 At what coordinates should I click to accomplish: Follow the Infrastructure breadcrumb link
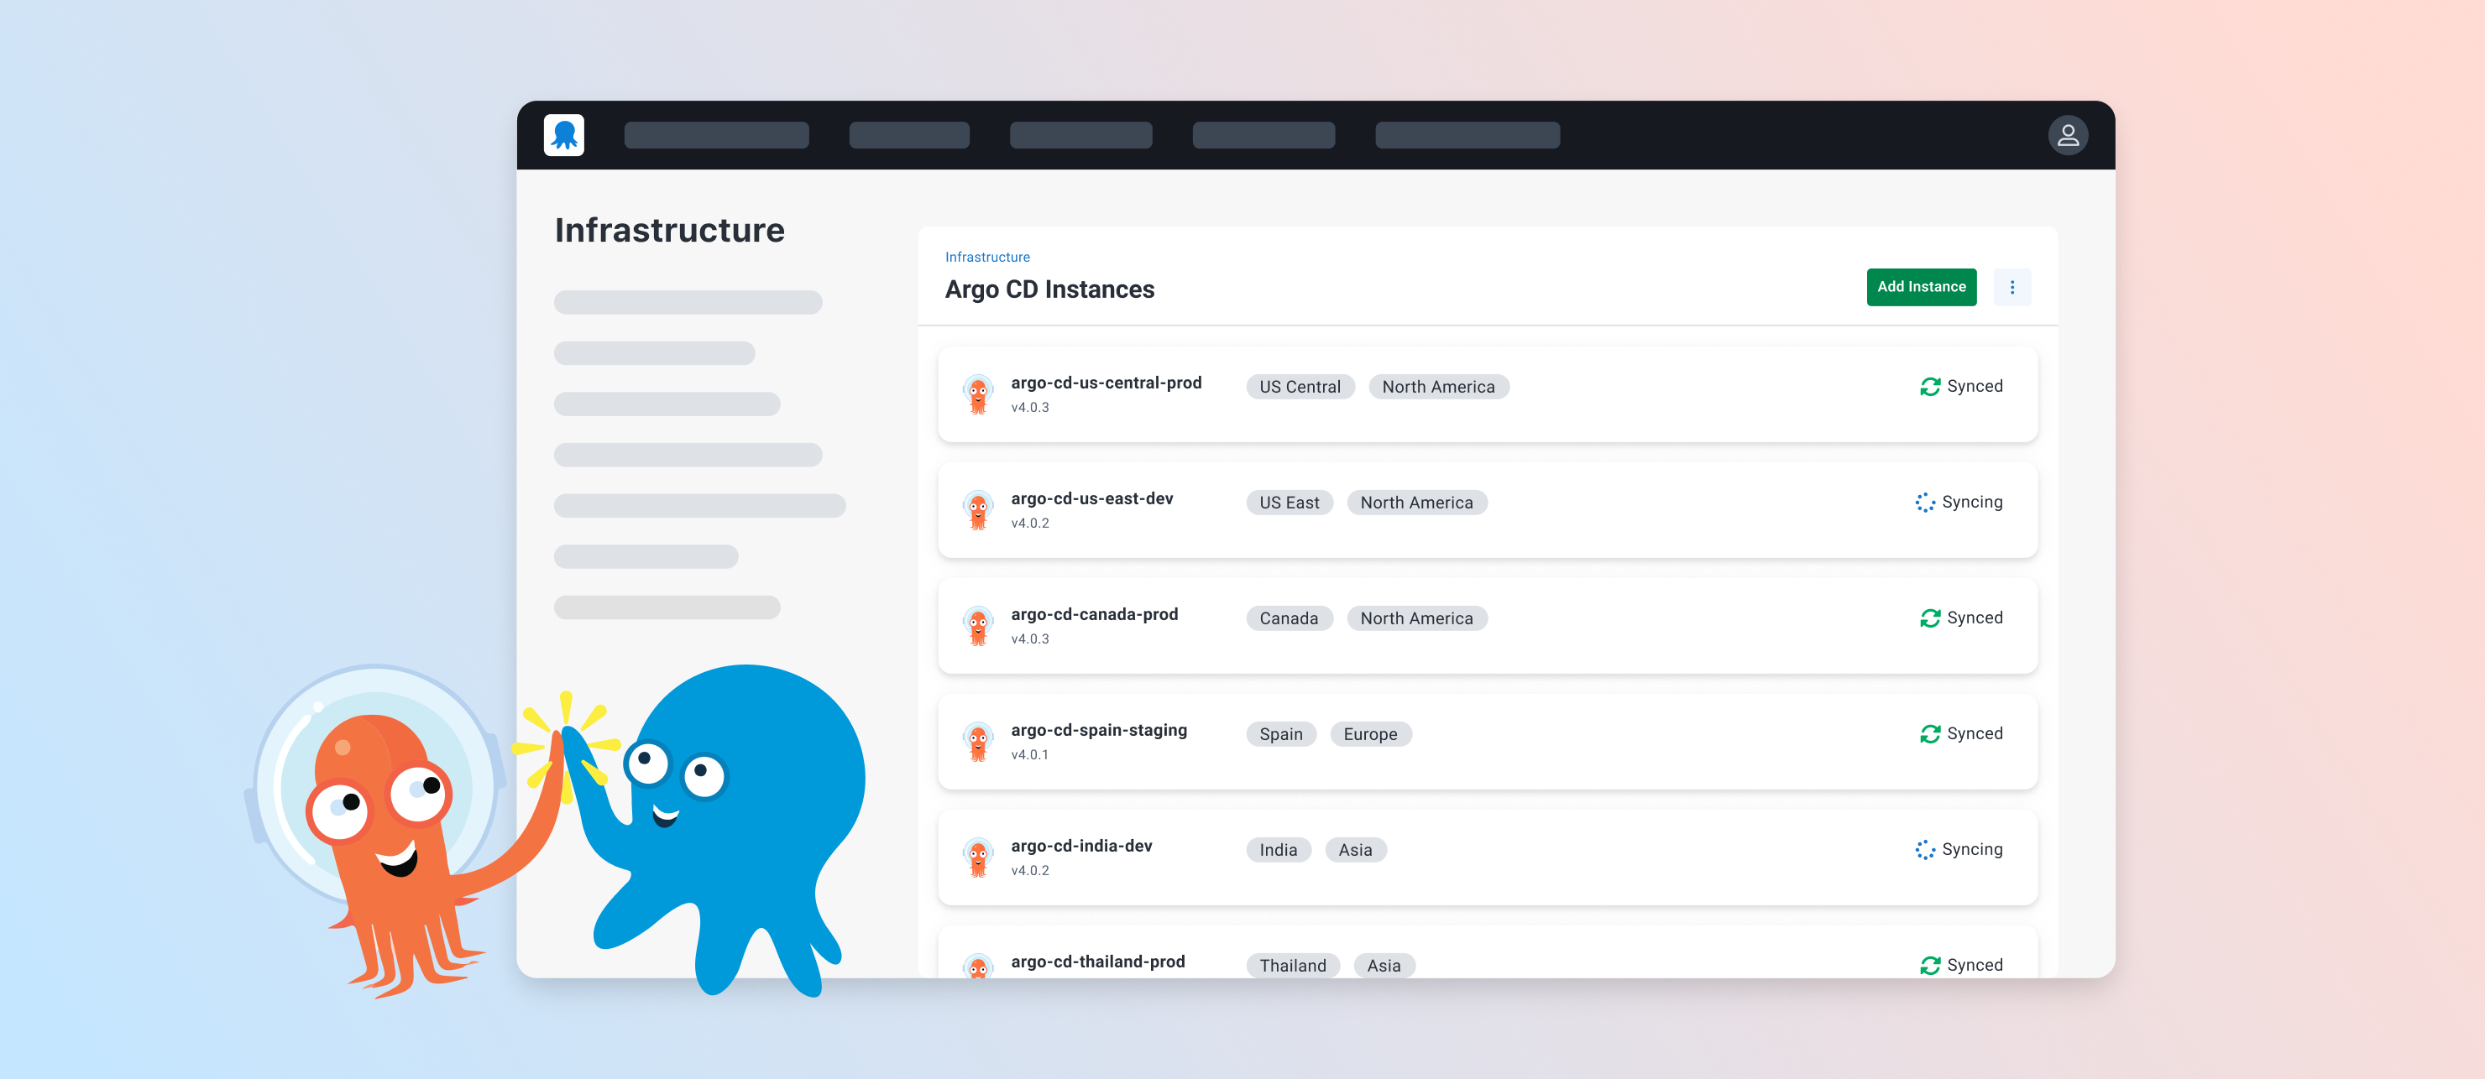pos(986,258)
